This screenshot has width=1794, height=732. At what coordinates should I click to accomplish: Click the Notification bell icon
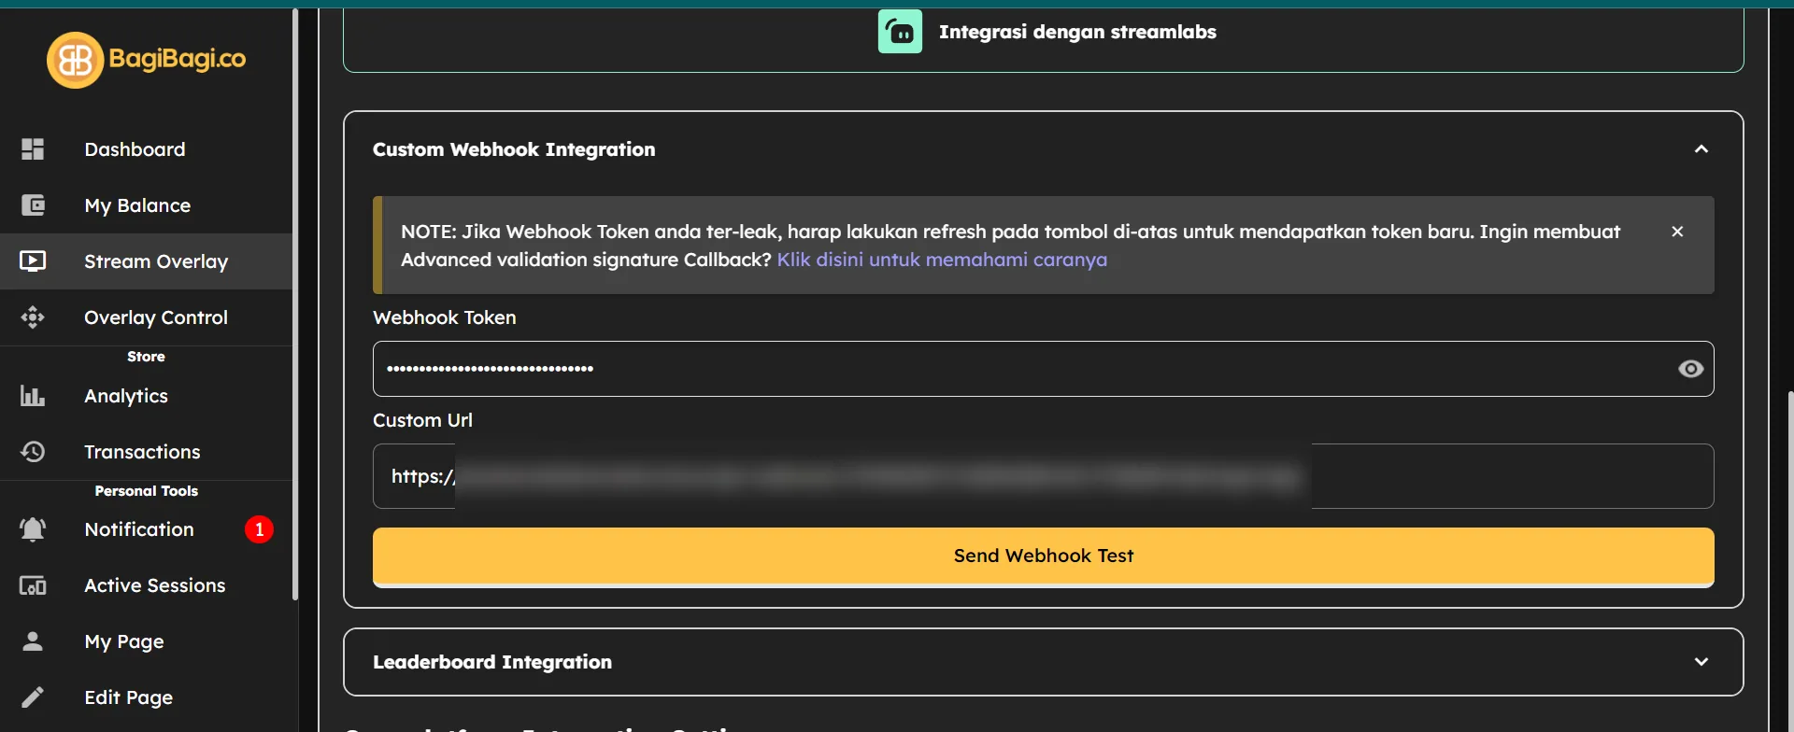[33, 529]
